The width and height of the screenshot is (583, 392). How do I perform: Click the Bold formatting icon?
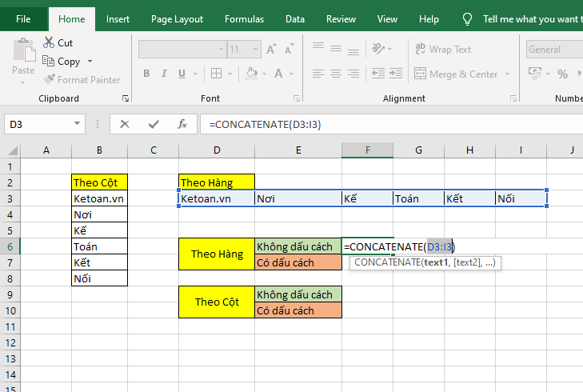(x=146, y=74)
